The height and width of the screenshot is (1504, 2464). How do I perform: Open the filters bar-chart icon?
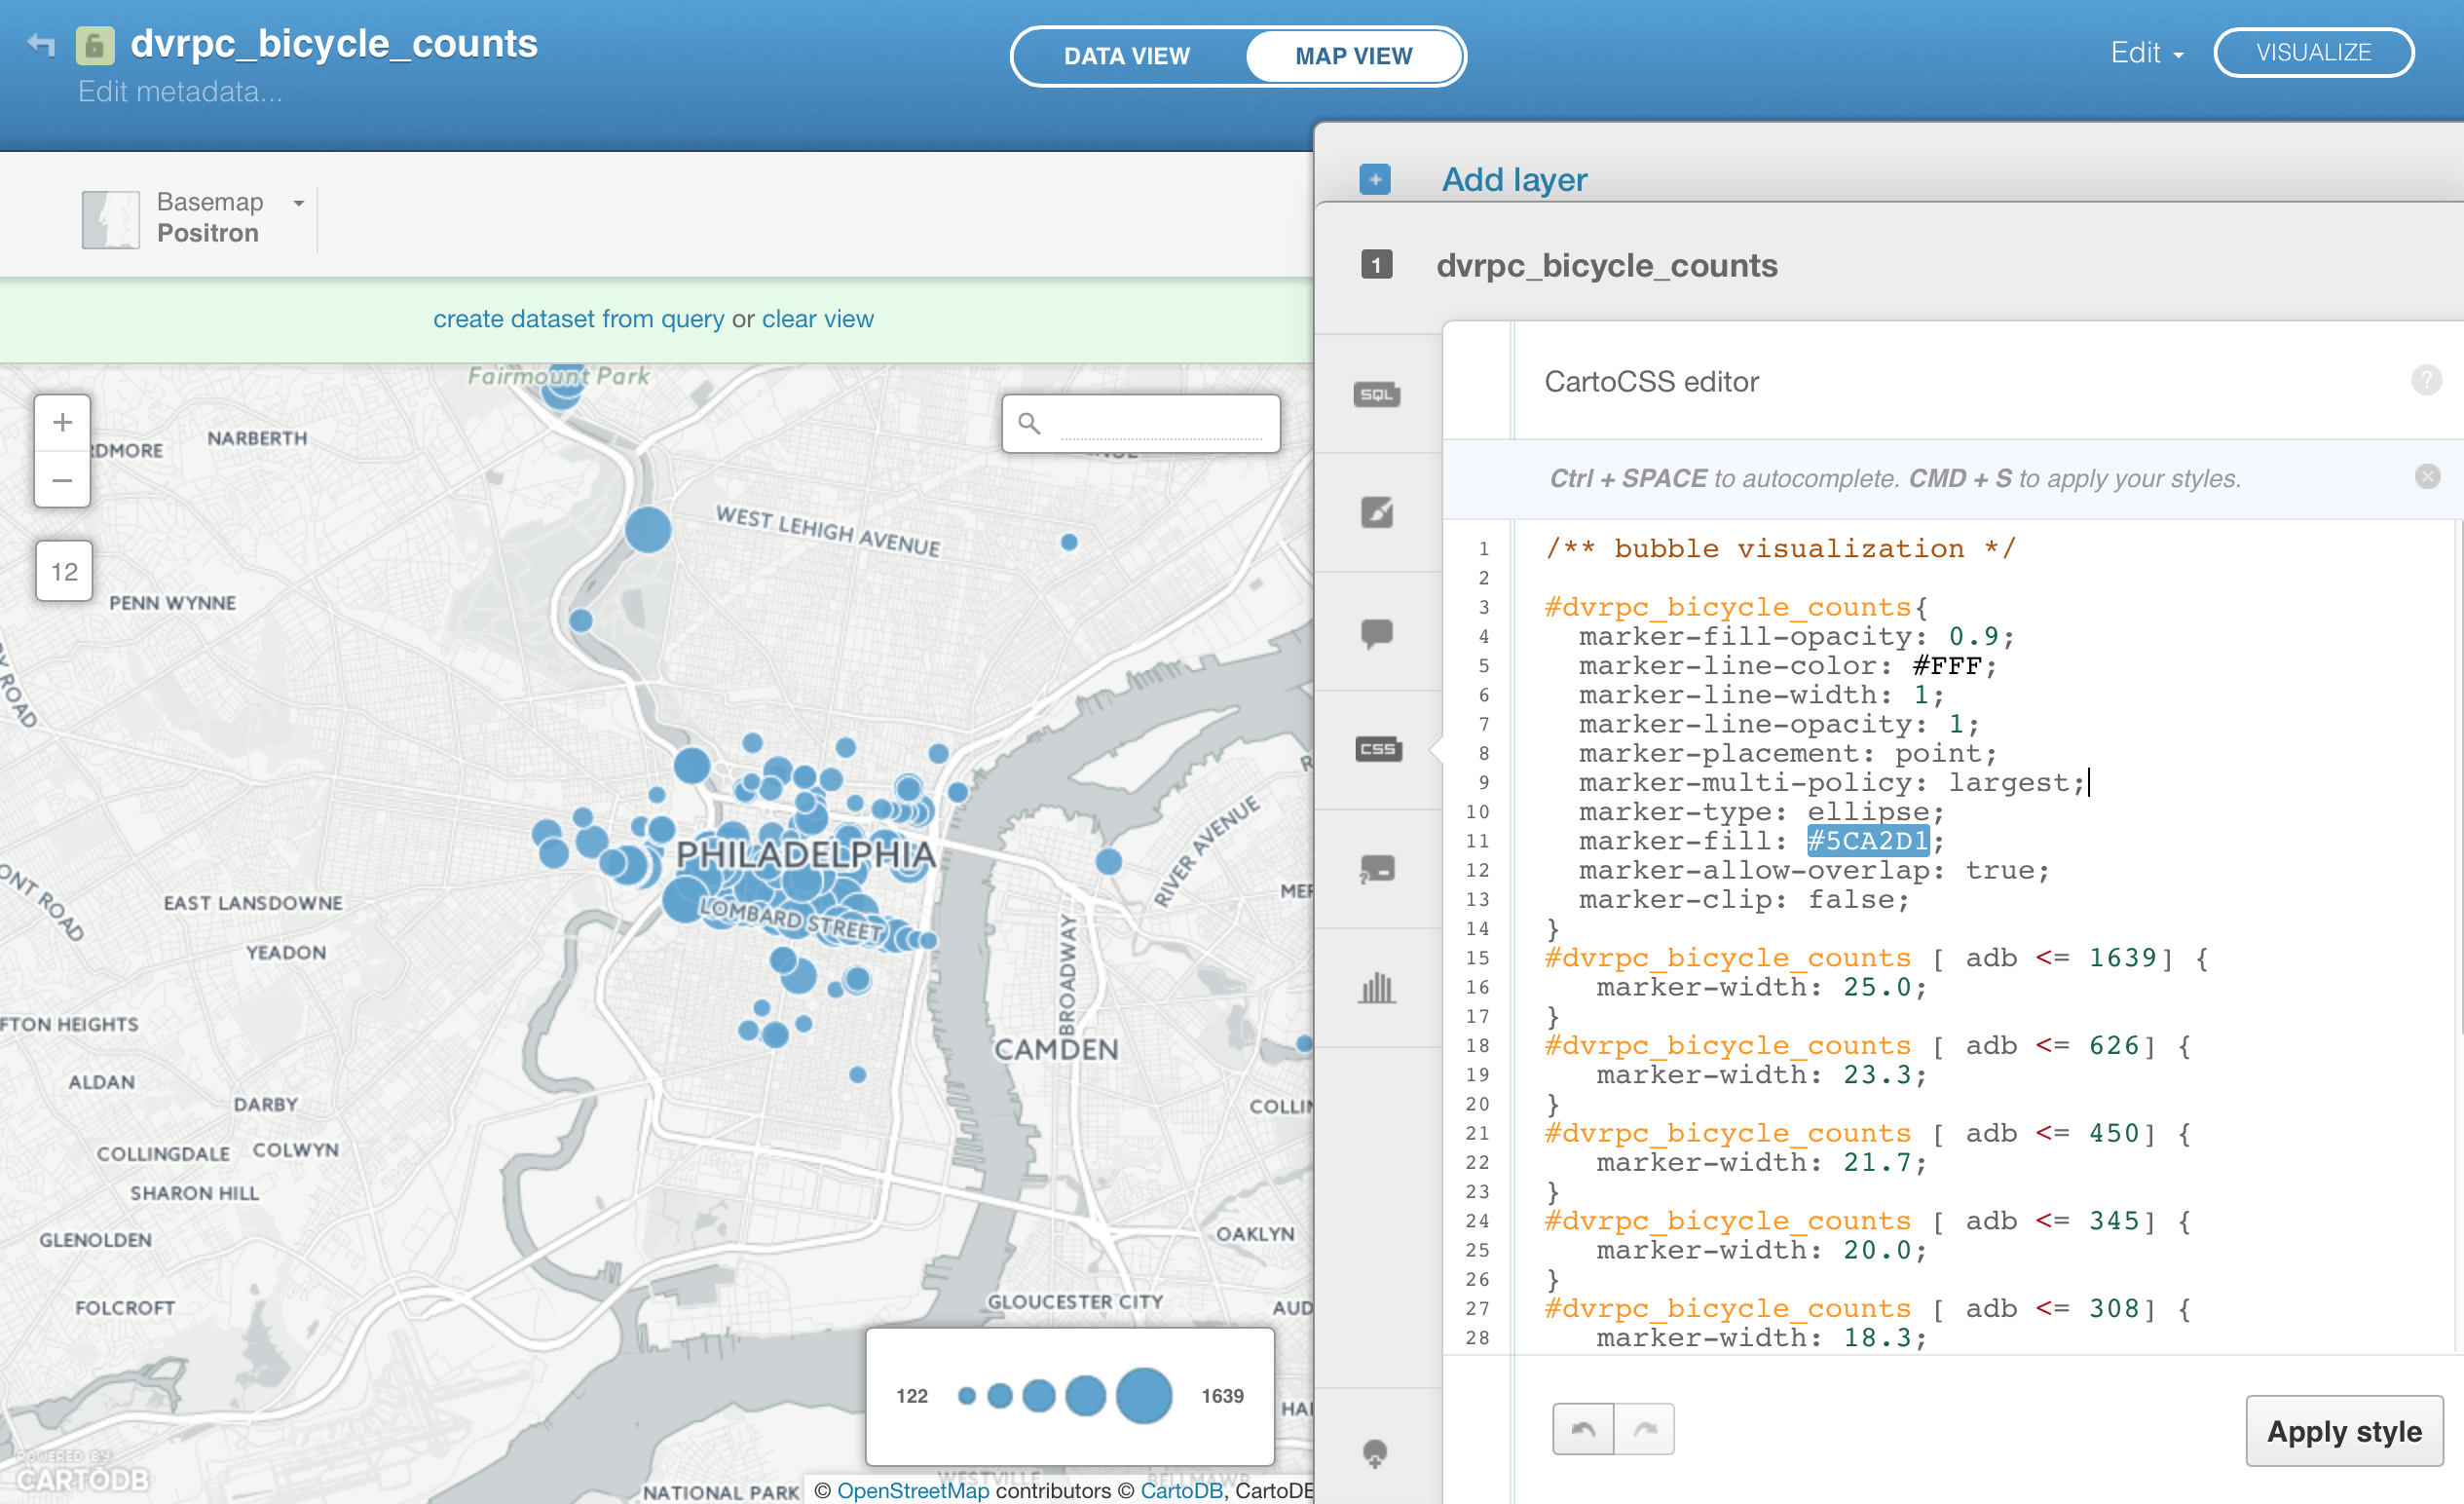tap(1377, 988)
